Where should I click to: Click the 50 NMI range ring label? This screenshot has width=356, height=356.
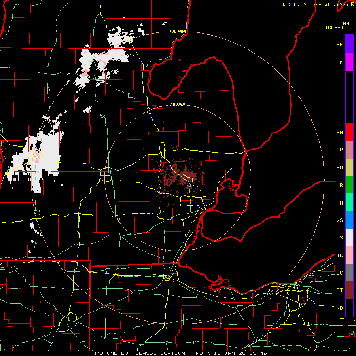click(178, 104)
